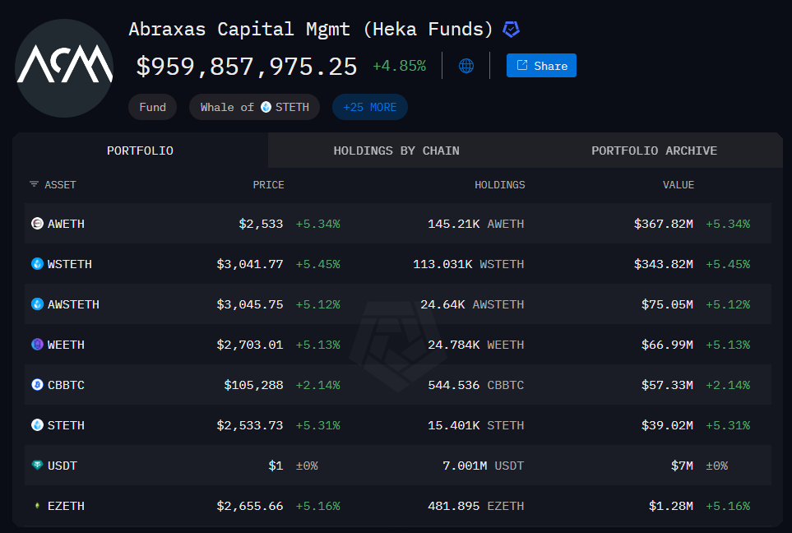Click the STETH row token icon
Viewport: 792px width, 533px height.
pyautogui.click(x=37, y=425)
